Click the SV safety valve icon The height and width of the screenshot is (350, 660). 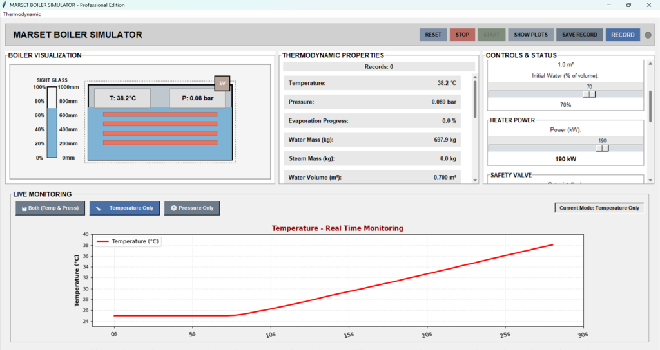(222, 83)
